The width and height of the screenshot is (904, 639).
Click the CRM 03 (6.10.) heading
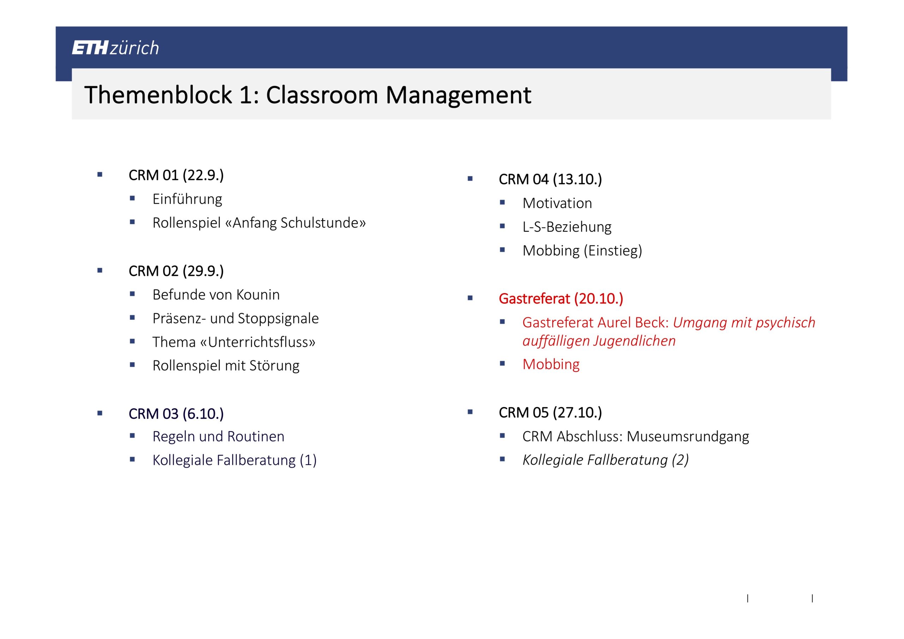pyautogui.click(x=176, y=414)
